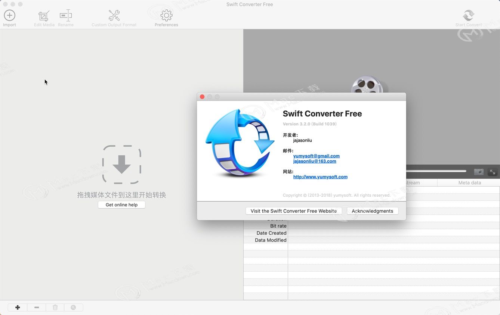Click the Version 3.2.0 (Build 1039) text
Screen dimensions: 500x315
pyautogui.click(x=310, y=124)
